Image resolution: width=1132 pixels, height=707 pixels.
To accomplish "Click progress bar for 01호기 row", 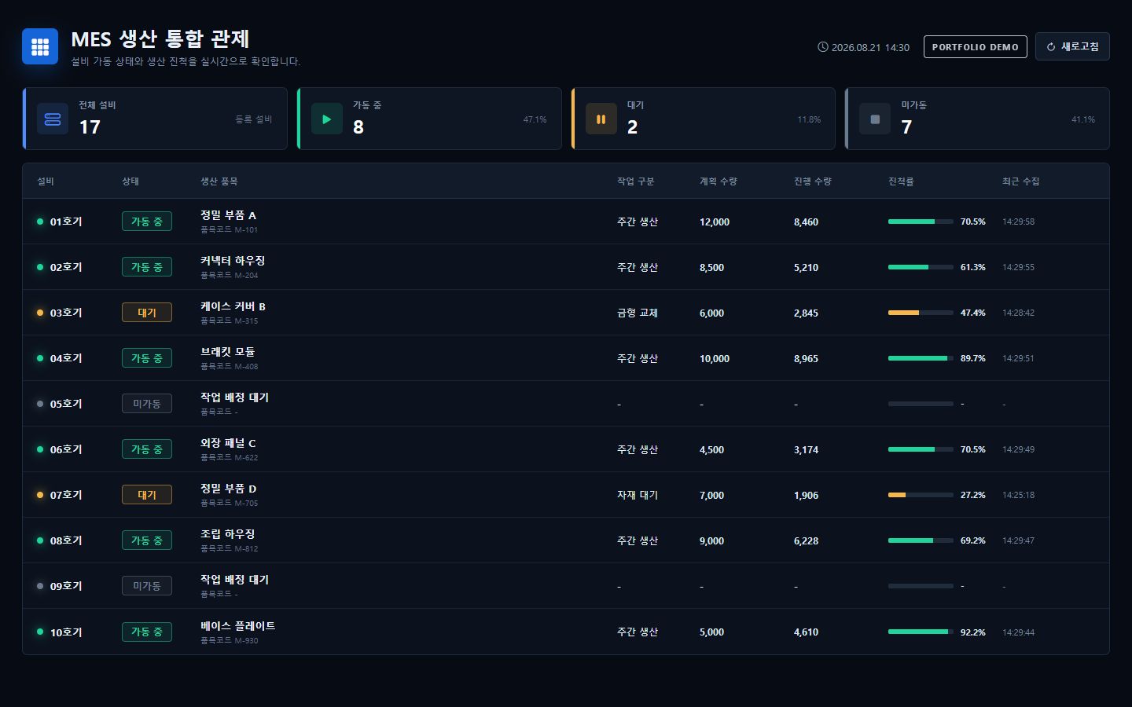I will (x=921, y=222).
